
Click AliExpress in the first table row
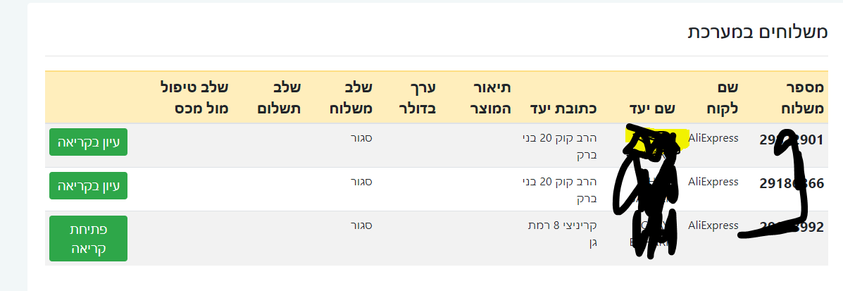pos(713,138)
